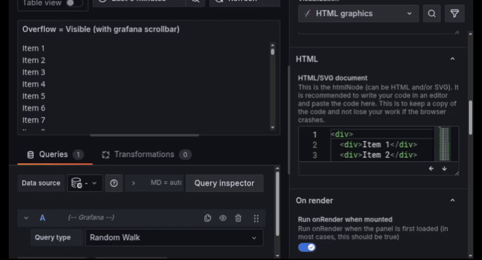Click the panel title Overflow = Visible
This screenshot has width=482, height=260.
point(101,29)
